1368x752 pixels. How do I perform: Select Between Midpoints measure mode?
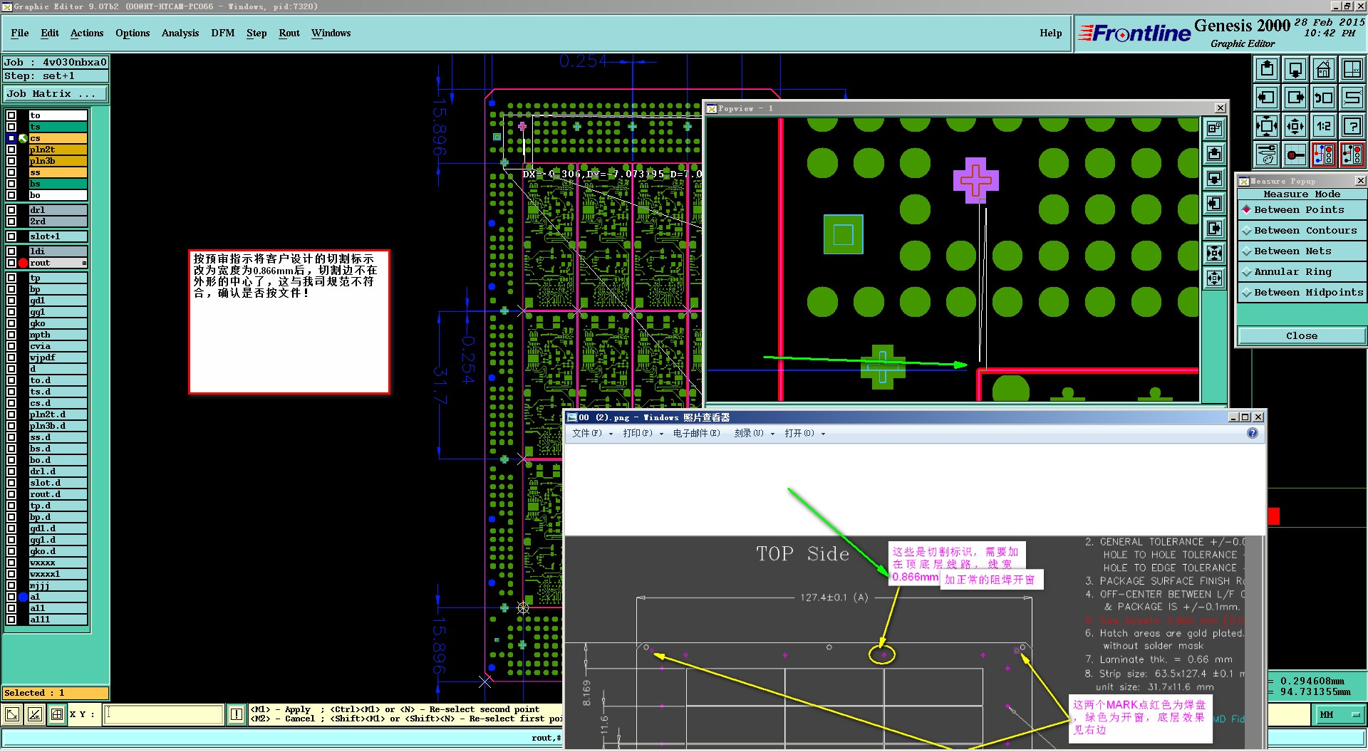coord(1302,293)
